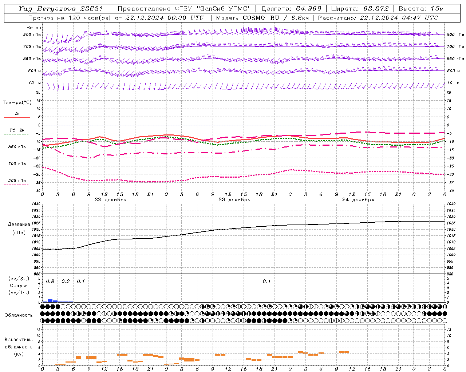Select the Модель COSMO-RU / 6.6км label
The height and width of the screenshot is (372, 466).
(262, 18)
